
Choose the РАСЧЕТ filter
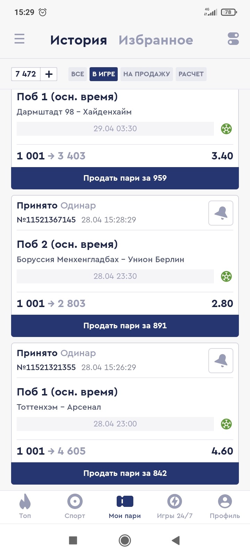[x=191, y=74]
